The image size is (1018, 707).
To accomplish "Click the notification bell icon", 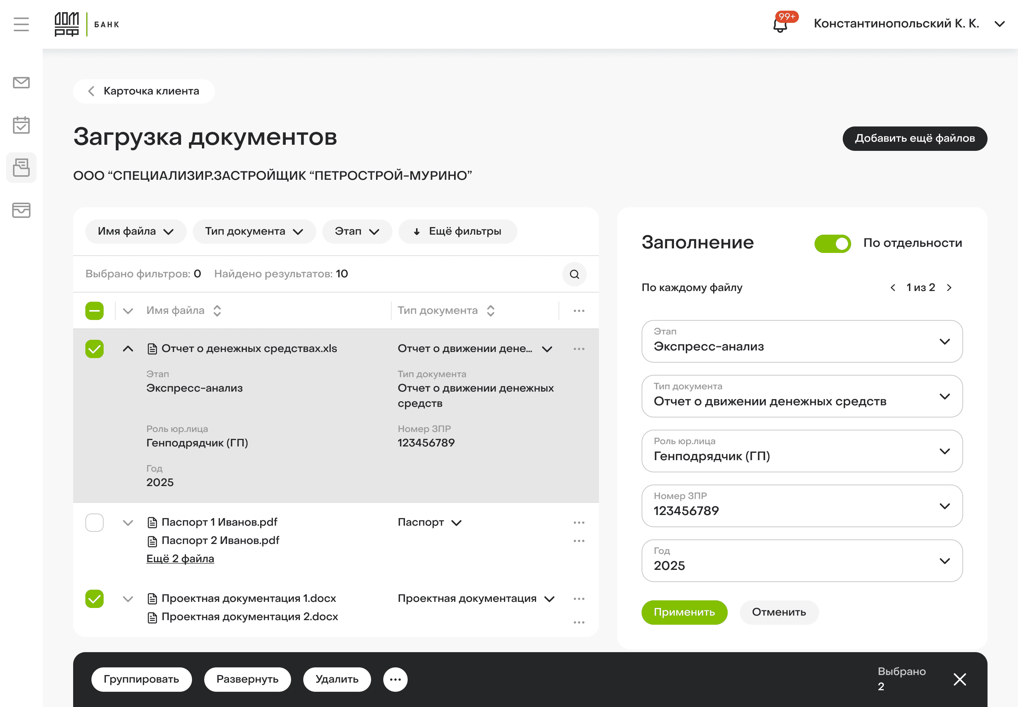I will [780, 25].
